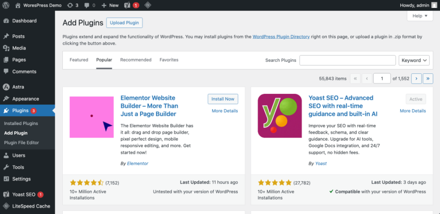The height and width of the screenshot is (214, 440).
Task: Click "Last Updated: 3 days ago" text
Action: coord(399,182)
